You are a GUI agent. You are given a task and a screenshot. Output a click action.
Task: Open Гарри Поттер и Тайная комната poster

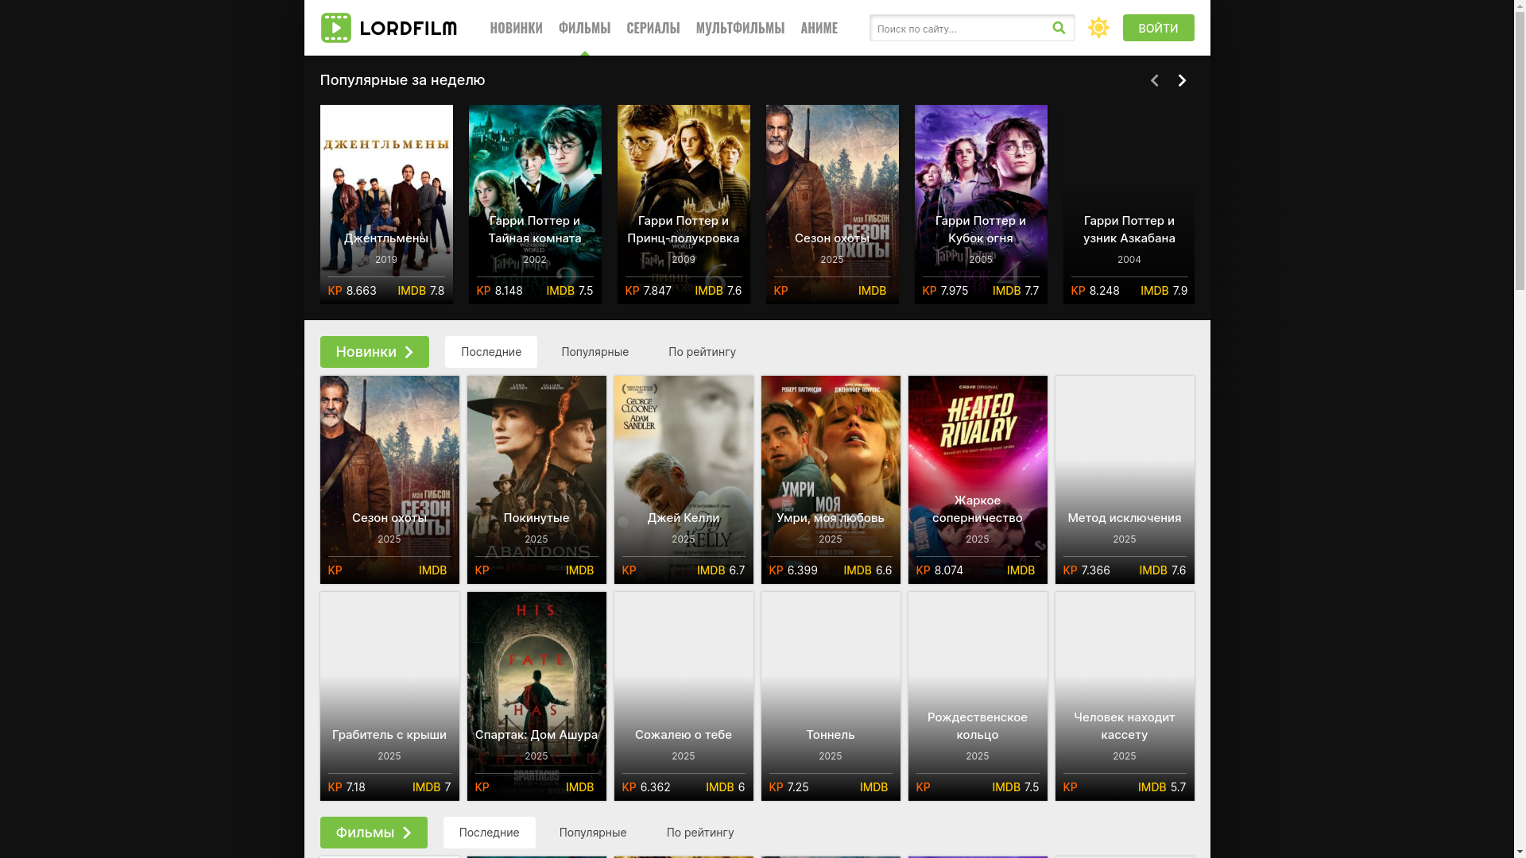[535, 204]
